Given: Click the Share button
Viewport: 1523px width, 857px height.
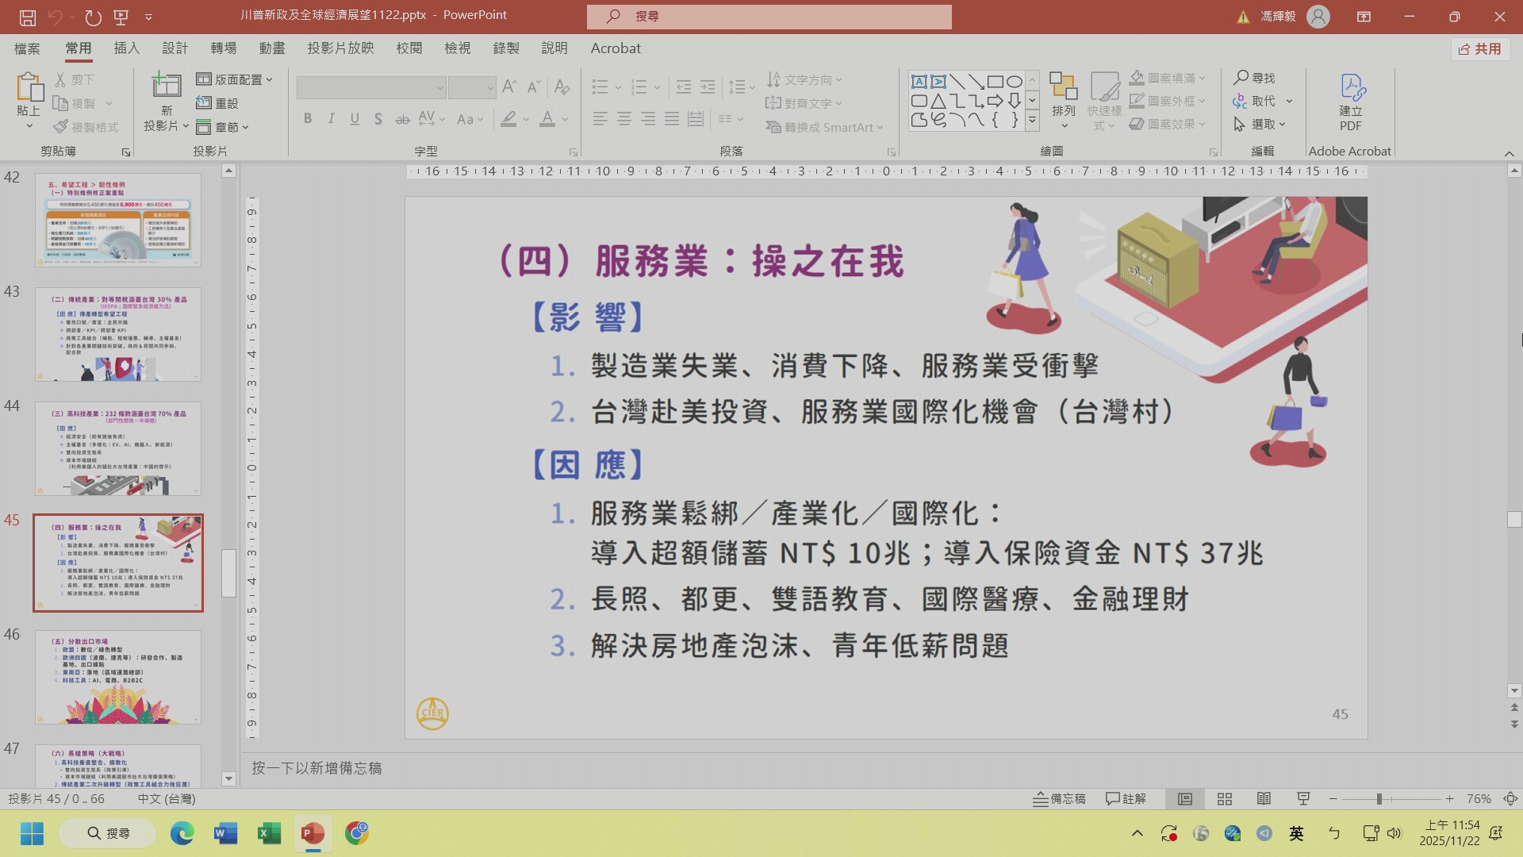Looking at the screenshot, I should (x=1480, y=49).
